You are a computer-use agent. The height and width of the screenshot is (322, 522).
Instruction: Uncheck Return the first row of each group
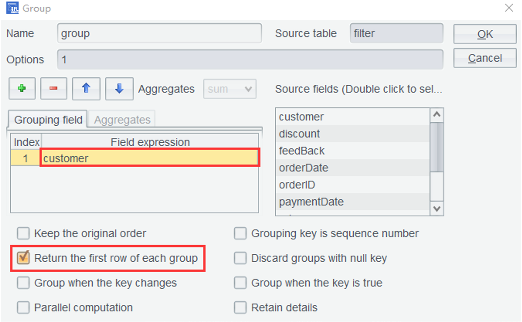point(23,258)
